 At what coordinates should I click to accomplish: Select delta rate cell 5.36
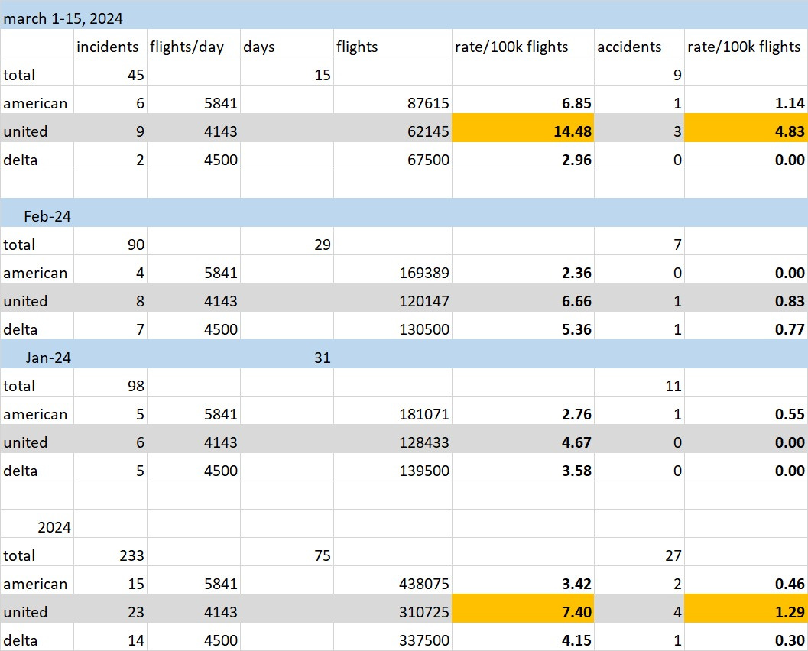(x=523, y=326)
